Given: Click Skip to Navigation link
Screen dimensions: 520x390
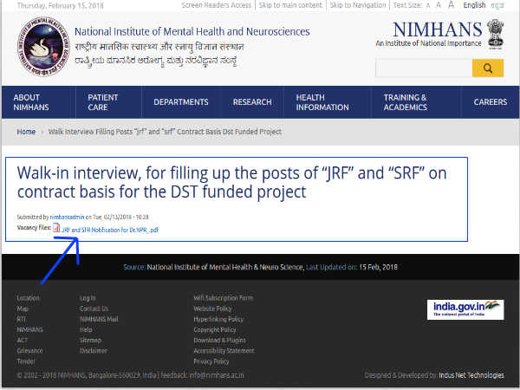Looking at the screenshot, I should (358, 5).
